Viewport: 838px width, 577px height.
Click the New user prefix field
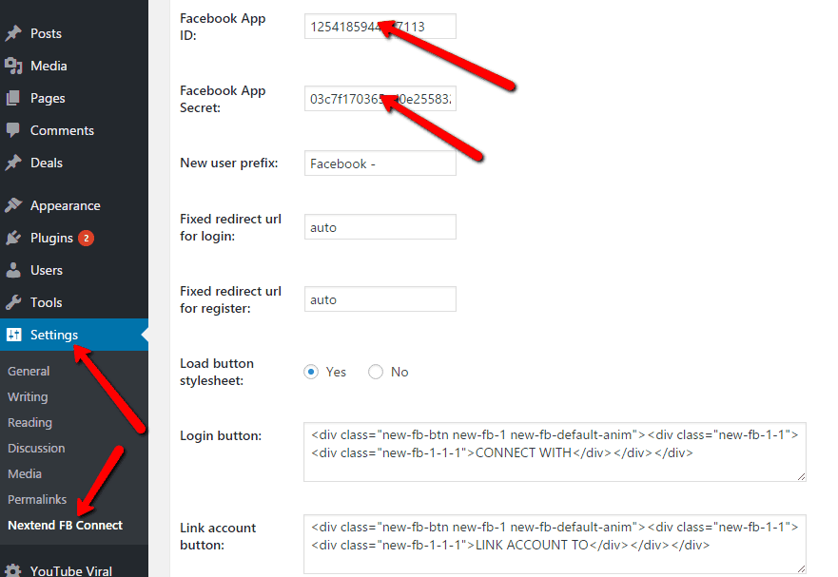[380, 163]
